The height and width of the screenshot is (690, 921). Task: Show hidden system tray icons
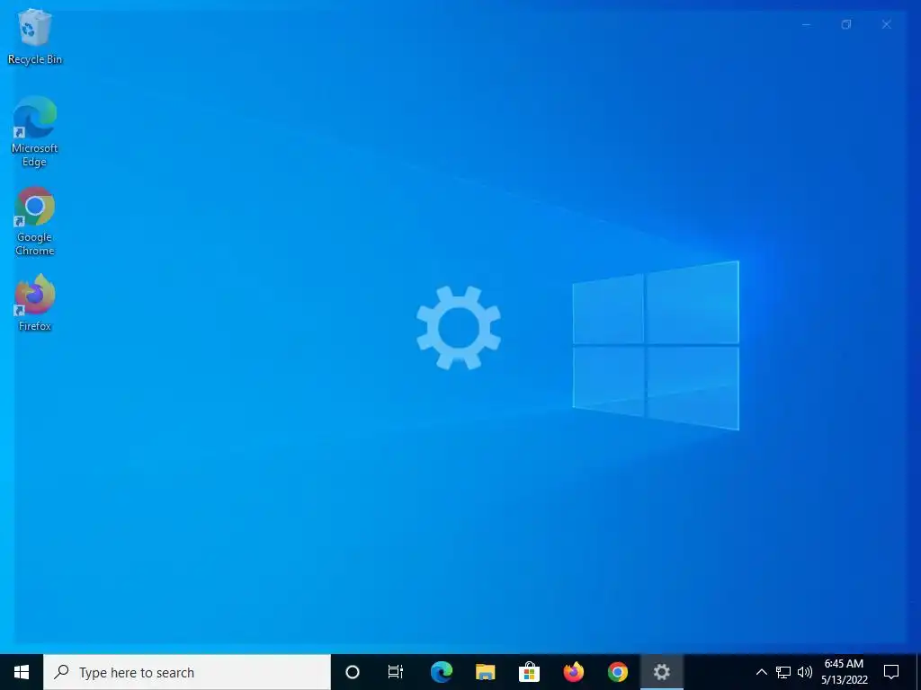point(761,672)
